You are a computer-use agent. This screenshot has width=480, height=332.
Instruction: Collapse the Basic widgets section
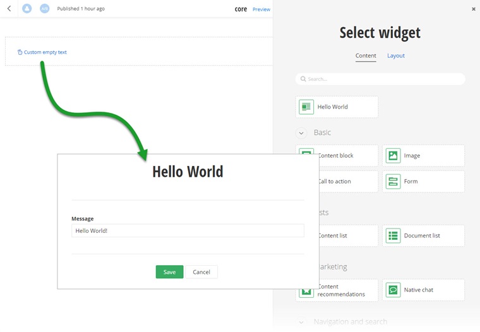pos(301,133)
